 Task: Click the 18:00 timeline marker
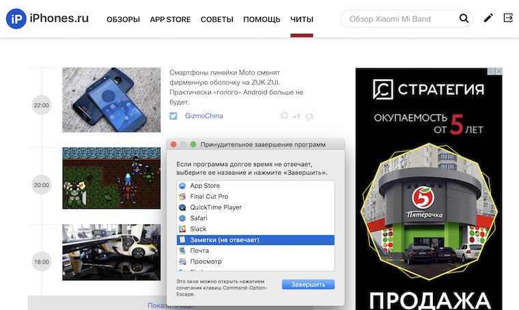(42, 262)
